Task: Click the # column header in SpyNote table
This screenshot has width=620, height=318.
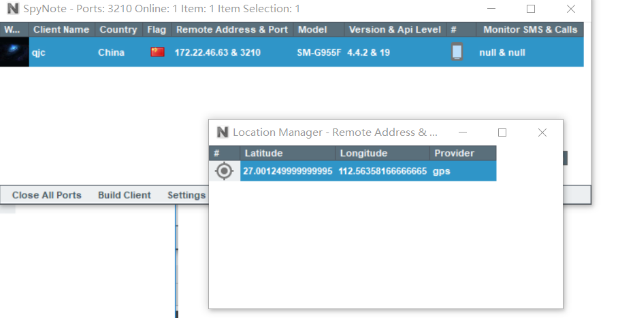Action: pos(461,30)
